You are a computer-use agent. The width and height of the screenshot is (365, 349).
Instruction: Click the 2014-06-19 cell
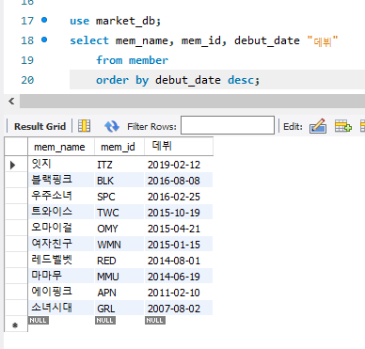tap(179, 277)
